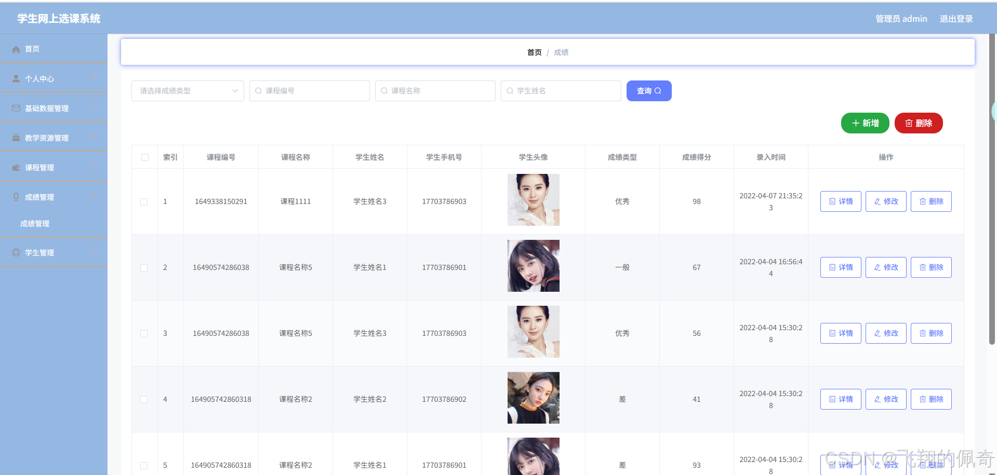Screen dimensions: 997x475
Task: Focus the 课程名称 search input
Action: coord(435,91)
